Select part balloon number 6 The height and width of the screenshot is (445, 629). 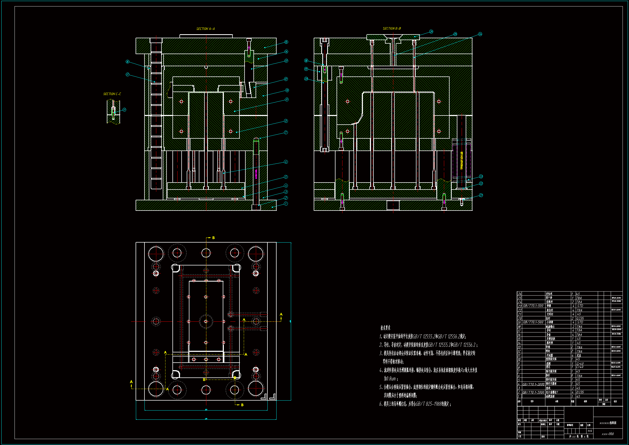286,162
